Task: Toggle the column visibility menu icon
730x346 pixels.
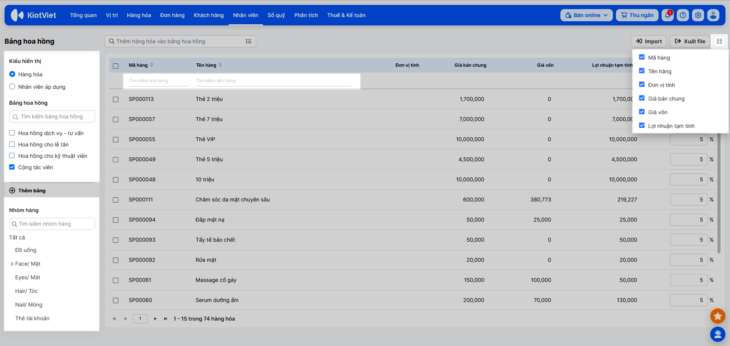Action: (719, 41)
